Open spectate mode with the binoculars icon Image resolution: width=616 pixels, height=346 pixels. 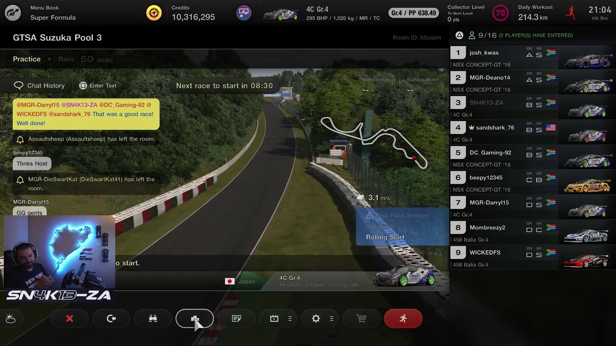(153, 319)
